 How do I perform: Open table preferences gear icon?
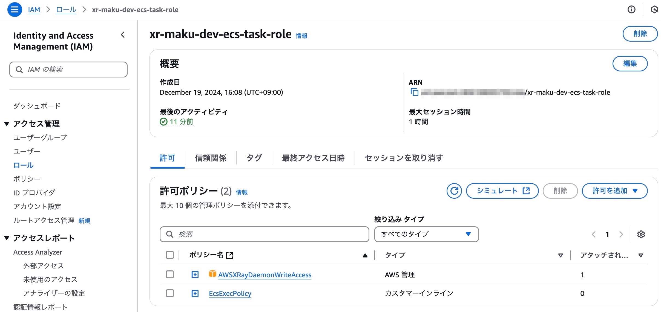641,234
